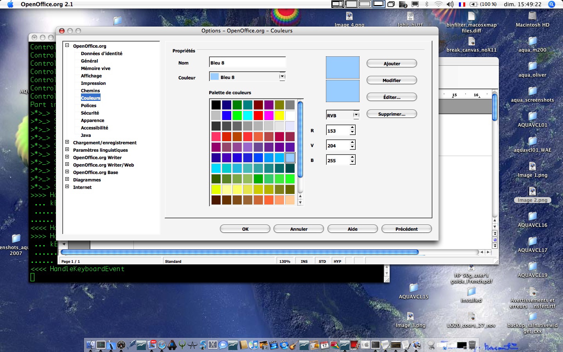563x352 pixels.
Task: Select Accessibilité in options tree
Action: (95, 128)
